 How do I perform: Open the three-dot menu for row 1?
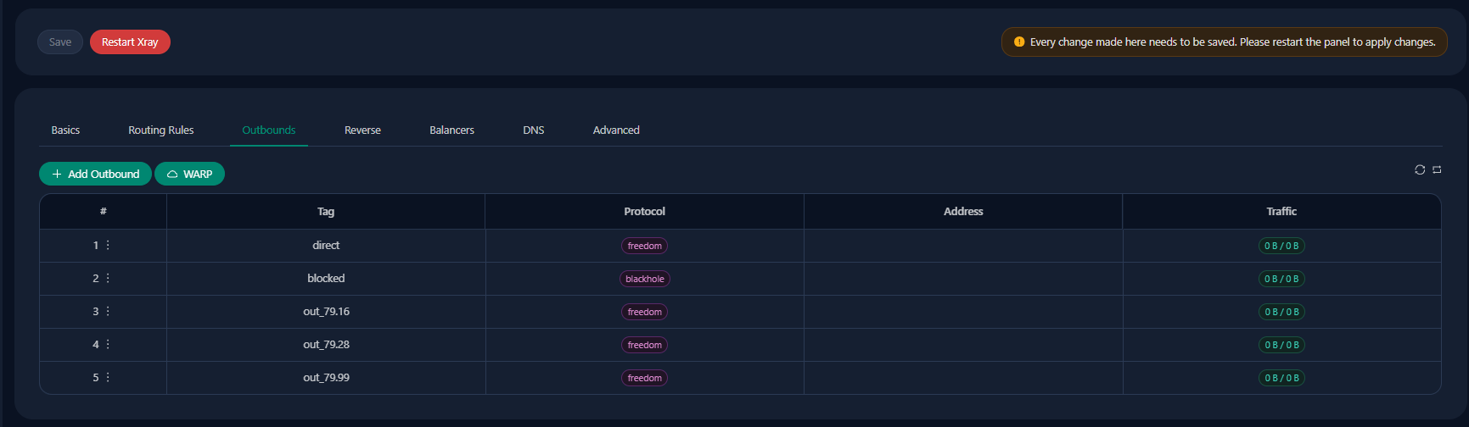[108, 245]
